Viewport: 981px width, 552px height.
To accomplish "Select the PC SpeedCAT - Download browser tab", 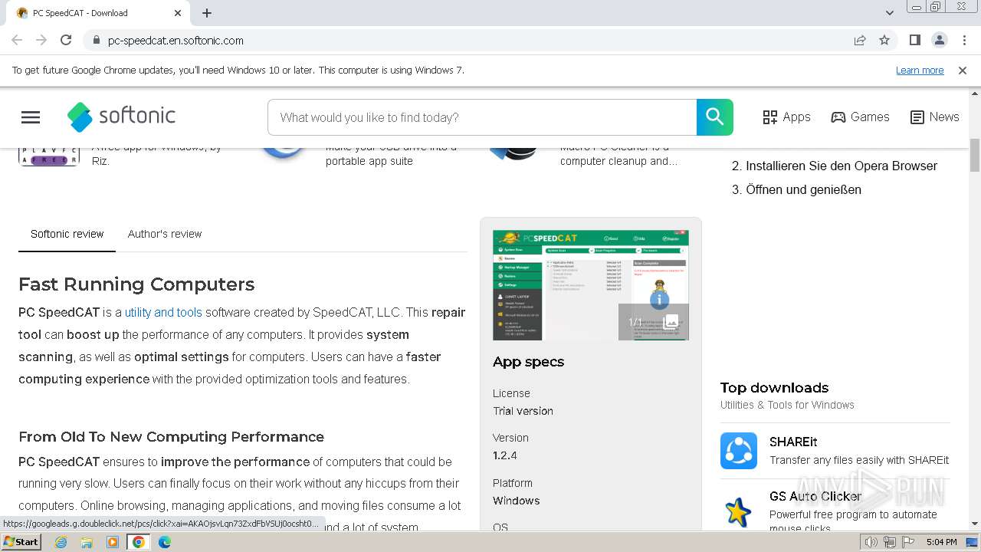I will point(98,13).
